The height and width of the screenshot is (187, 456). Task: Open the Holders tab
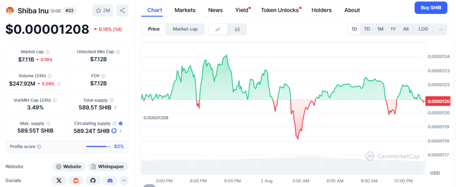322,10
